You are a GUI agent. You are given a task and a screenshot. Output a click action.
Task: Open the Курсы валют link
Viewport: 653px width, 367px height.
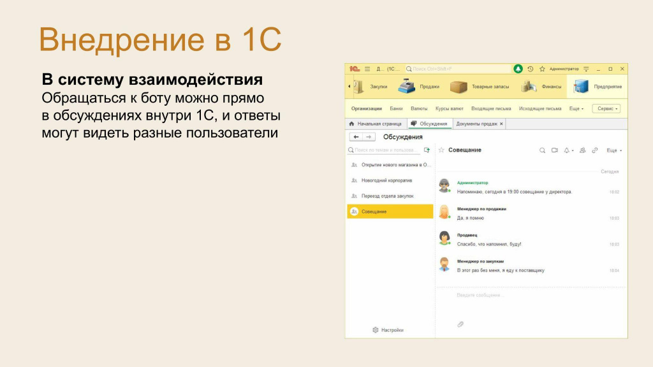tap(450, 108)
